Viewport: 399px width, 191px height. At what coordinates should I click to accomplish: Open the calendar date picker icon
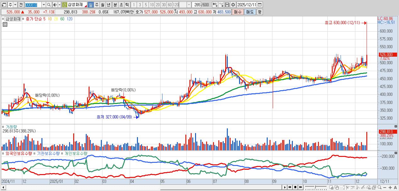[260, 5]
